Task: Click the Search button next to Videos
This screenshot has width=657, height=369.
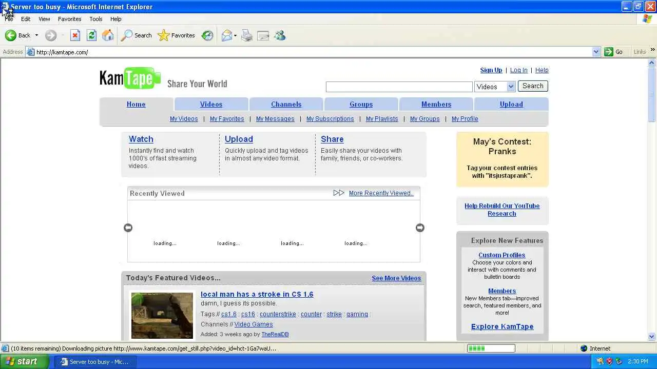Action: pyautogui.click(x=533, y=86)
